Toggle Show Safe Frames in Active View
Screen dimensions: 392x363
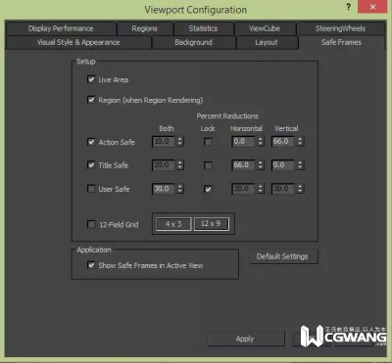pos(91,265)
